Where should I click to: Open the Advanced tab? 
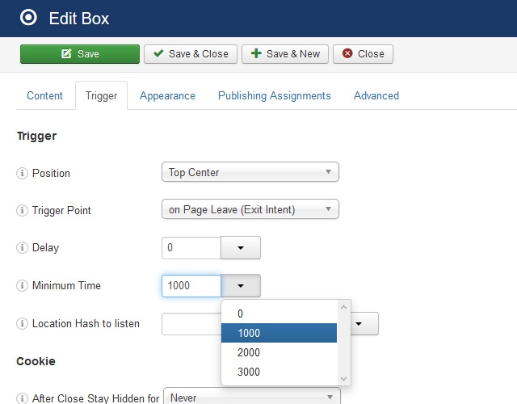(376, 95)
